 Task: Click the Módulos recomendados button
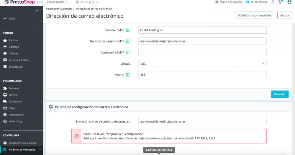(254, 15)
